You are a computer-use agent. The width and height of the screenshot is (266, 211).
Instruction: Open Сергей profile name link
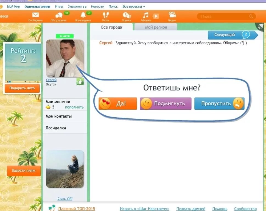tap(51, 80)
